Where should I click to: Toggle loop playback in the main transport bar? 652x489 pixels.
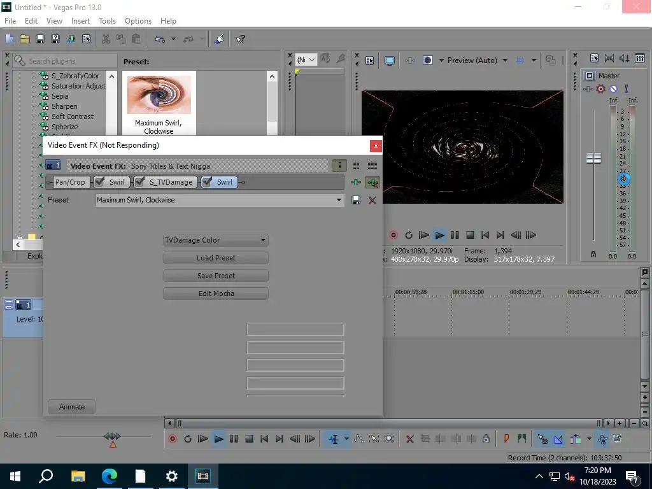(188, 439)
